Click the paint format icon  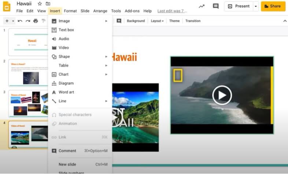(44, 21)
